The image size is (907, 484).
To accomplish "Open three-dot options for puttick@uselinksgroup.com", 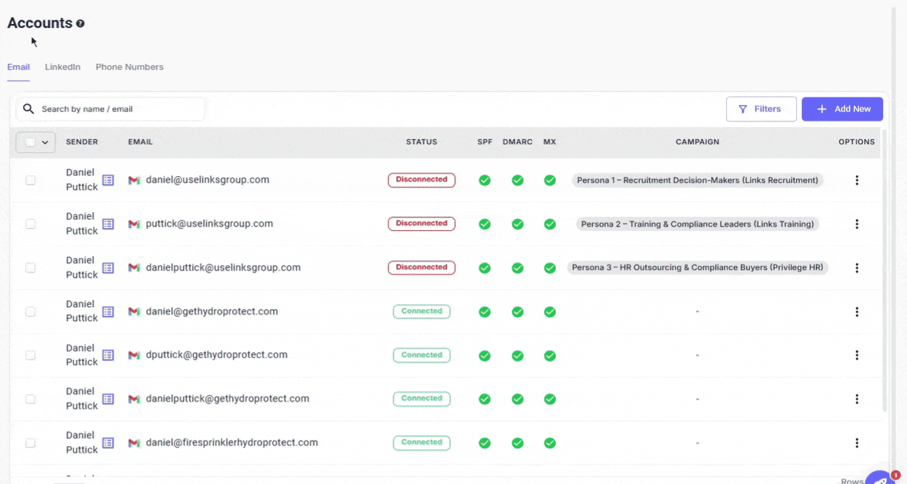I will point(857,224).
